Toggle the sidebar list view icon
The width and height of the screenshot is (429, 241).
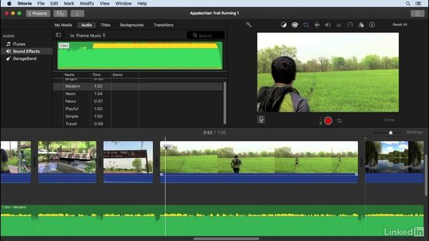point(58,35)
